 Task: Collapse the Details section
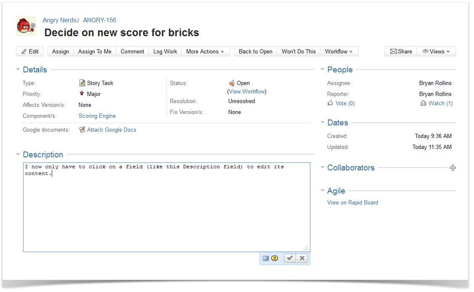coord(18,69)
